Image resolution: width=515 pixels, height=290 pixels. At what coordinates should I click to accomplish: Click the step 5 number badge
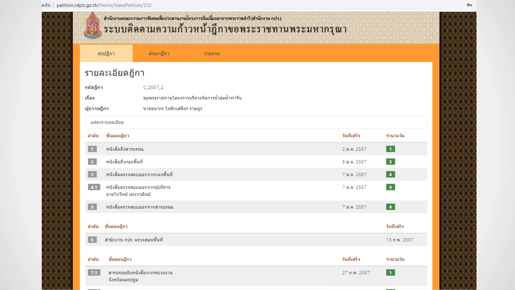tap(92, 207)
